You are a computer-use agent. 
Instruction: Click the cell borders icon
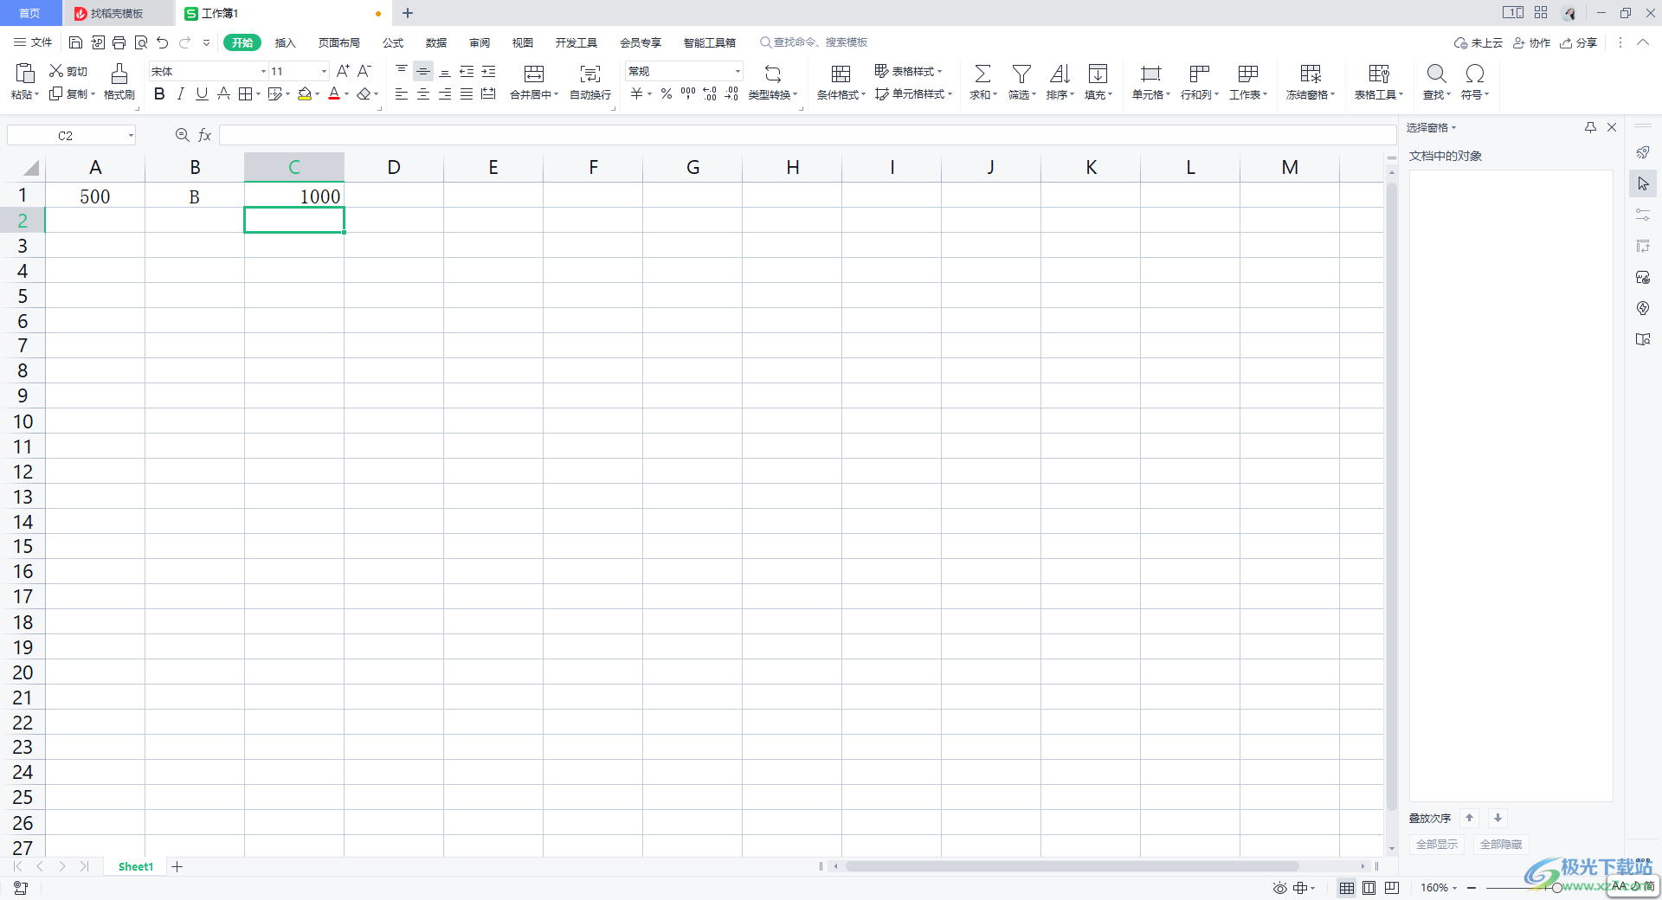pos(246,93)
